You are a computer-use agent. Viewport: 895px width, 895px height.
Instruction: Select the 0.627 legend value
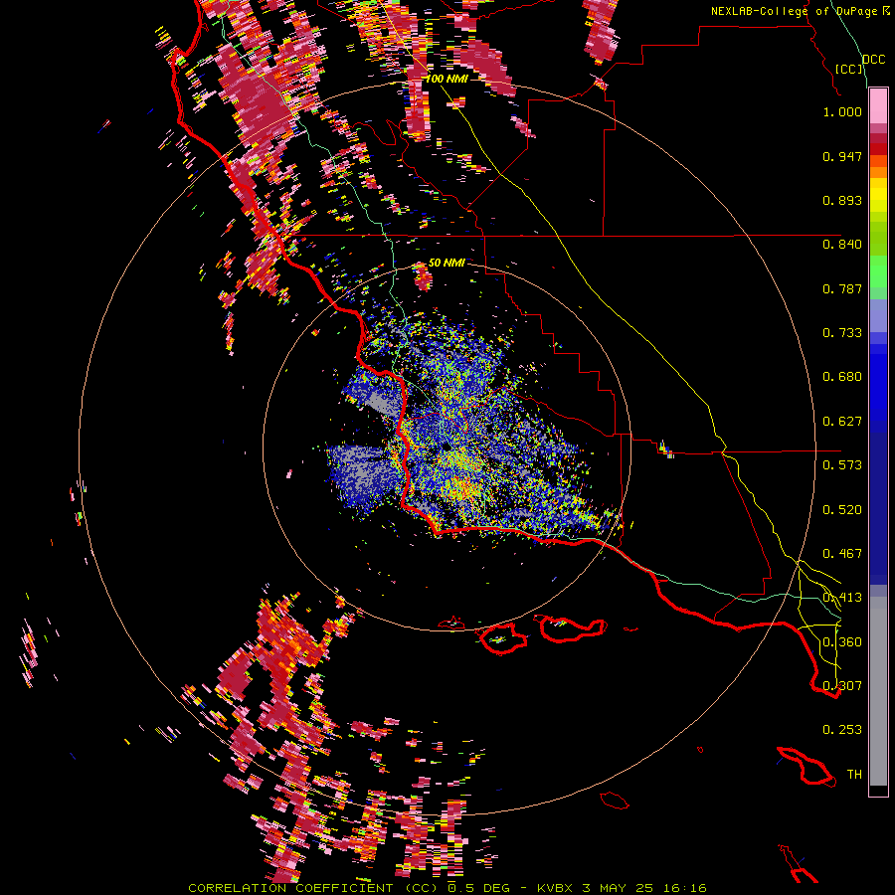[842, 422]
